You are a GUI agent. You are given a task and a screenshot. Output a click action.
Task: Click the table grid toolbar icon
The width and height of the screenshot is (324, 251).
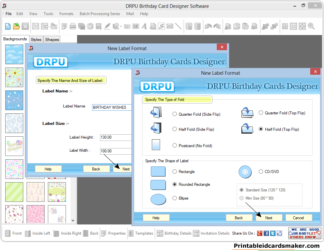[285, 27]
